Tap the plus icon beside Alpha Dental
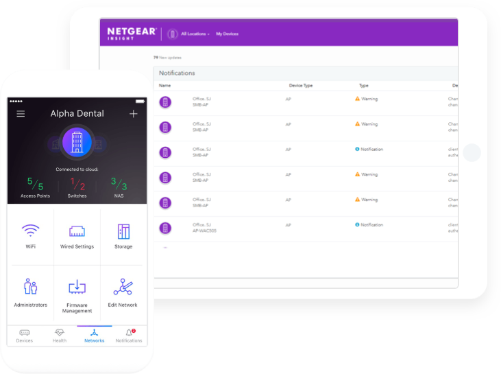501x374 pixels. click(133, 114)
